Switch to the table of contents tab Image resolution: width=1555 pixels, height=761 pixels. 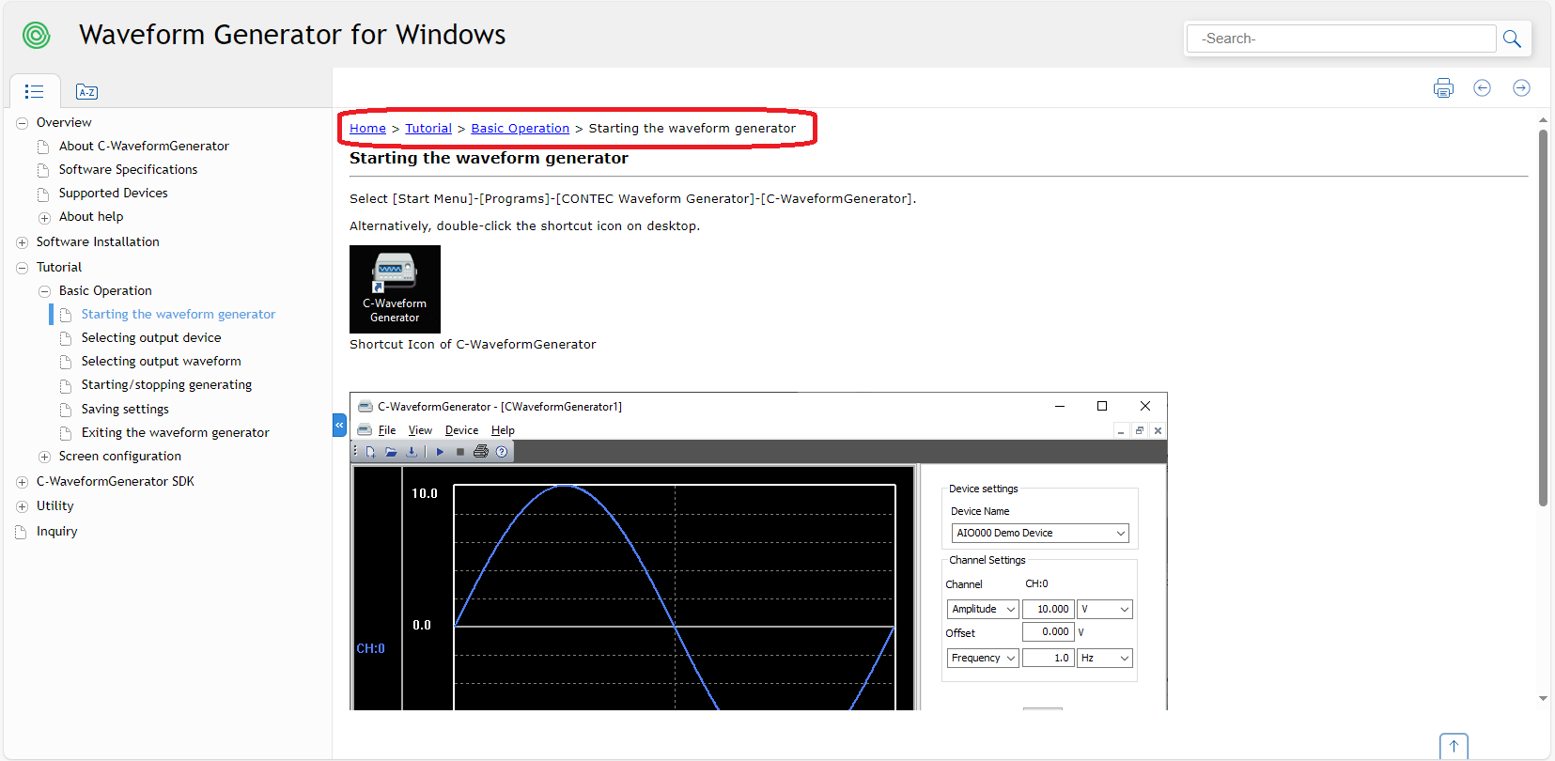coord(35,92)
